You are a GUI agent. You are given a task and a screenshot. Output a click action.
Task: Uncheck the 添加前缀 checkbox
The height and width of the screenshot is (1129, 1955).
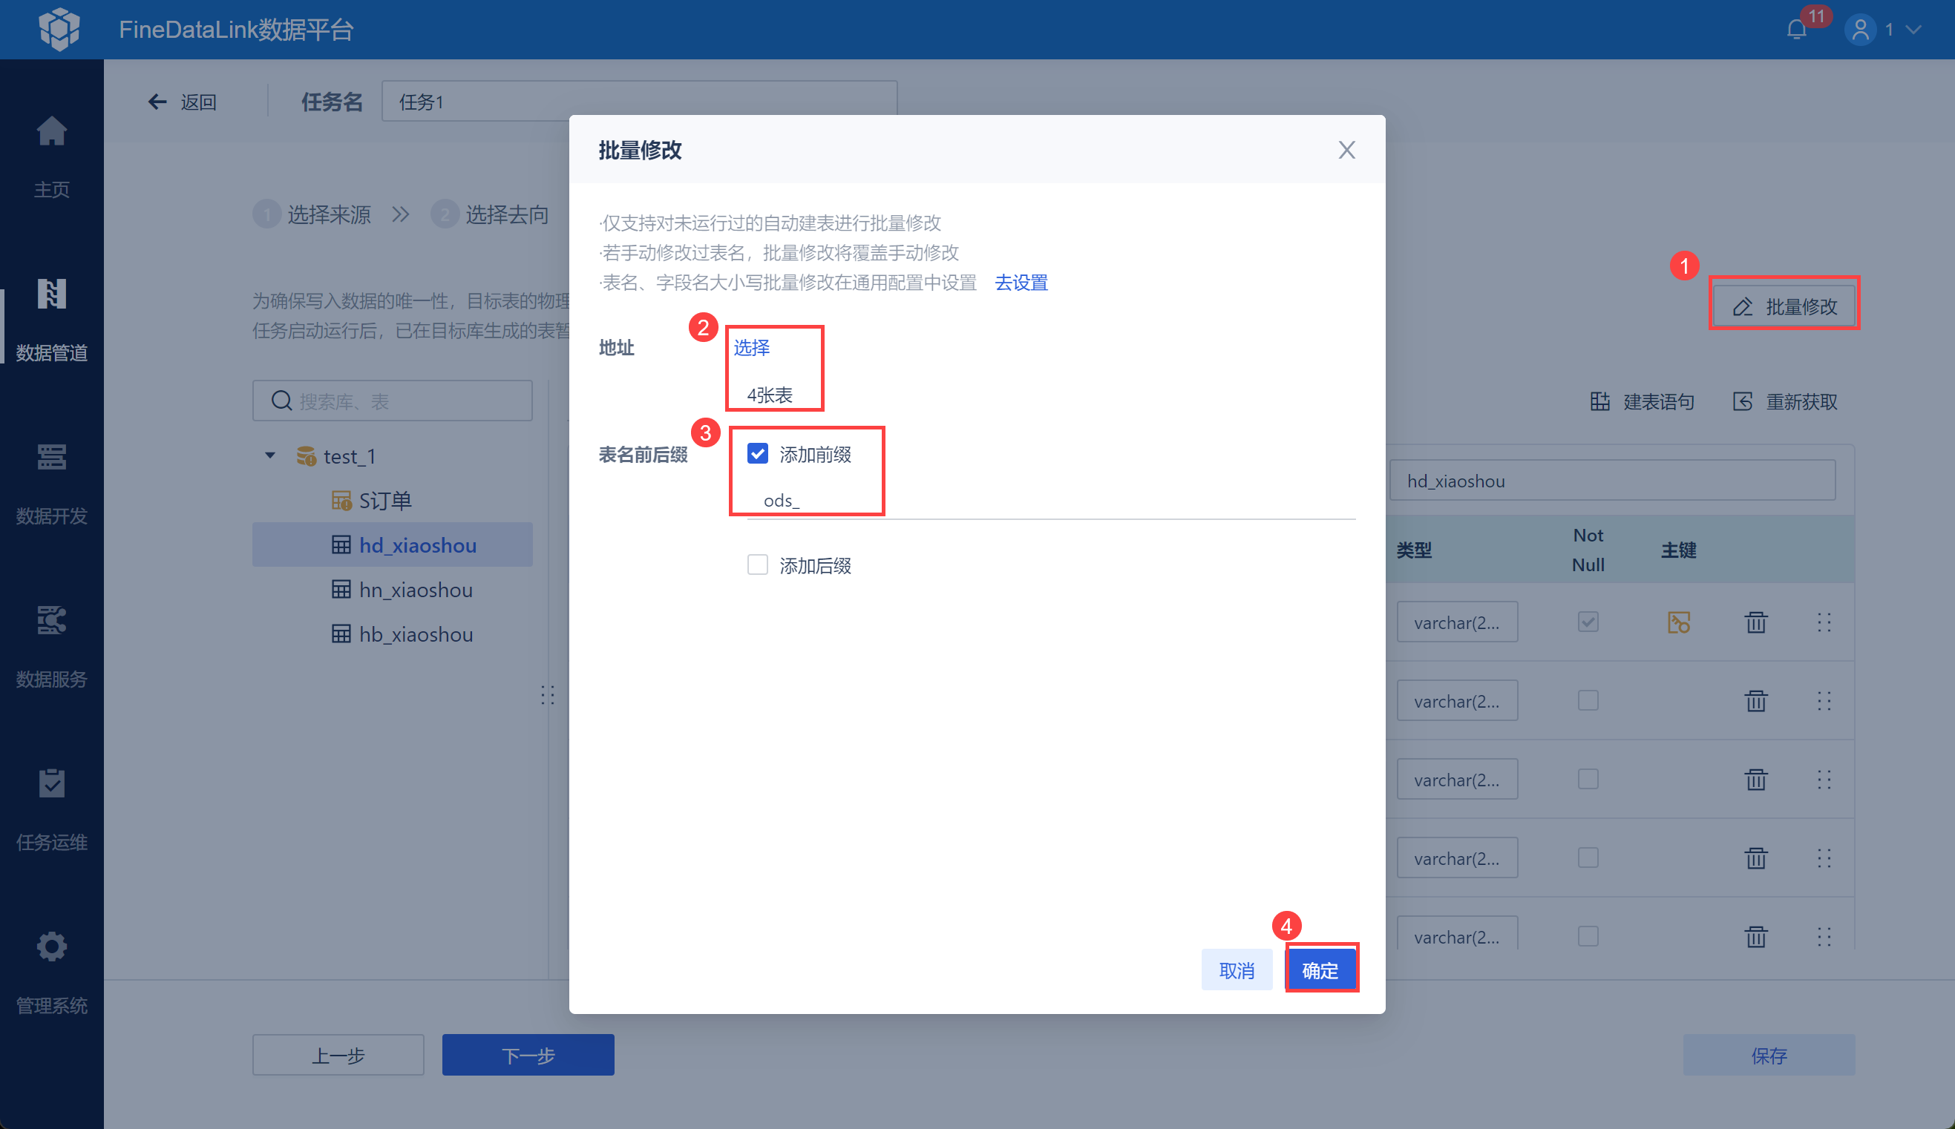[757, 454]
